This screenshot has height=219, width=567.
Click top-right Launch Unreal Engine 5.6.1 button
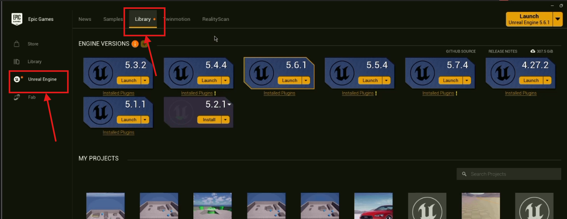tap(529, 19)
